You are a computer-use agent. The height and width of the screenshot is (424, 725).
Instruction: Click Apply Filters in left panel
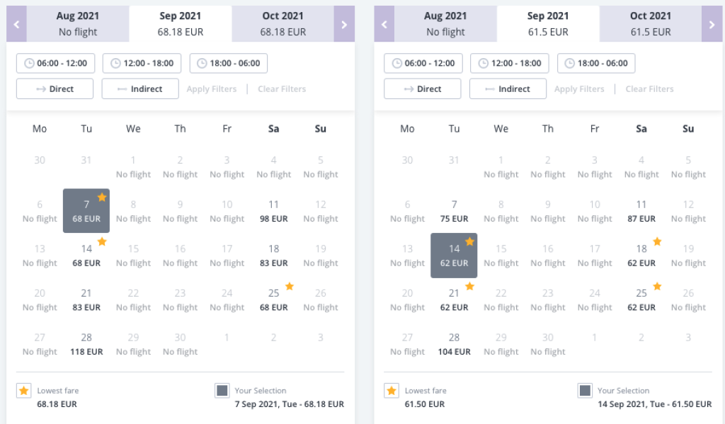(x=211, y=89)
